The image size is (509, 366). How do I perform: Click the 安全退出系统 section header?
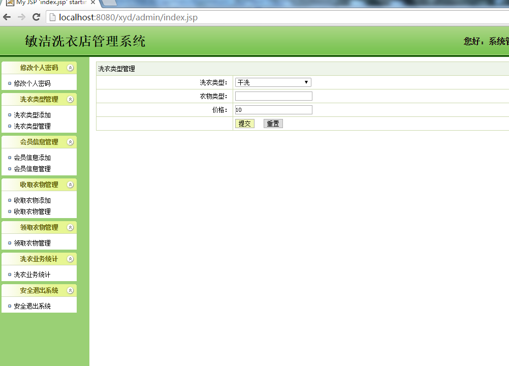(x=39, y=290)
